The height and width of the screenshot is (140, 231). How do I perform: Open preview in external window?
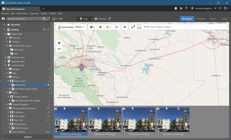(109, 19)
